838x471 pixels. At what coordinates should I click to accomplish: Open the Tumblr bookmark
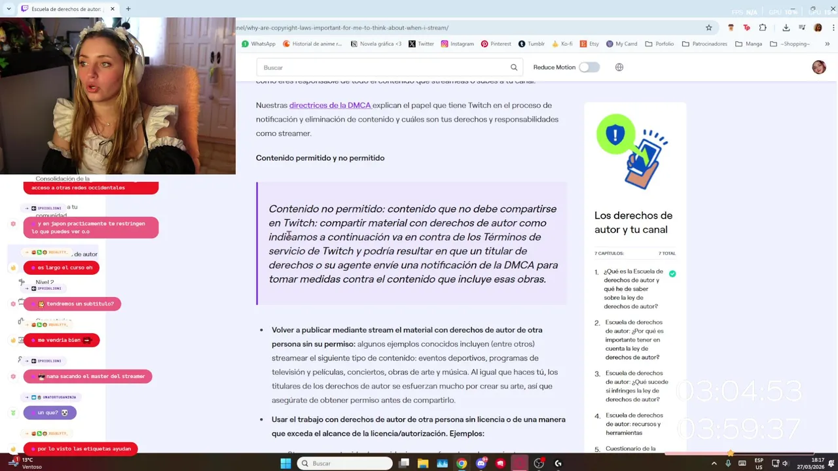[531, 44]
